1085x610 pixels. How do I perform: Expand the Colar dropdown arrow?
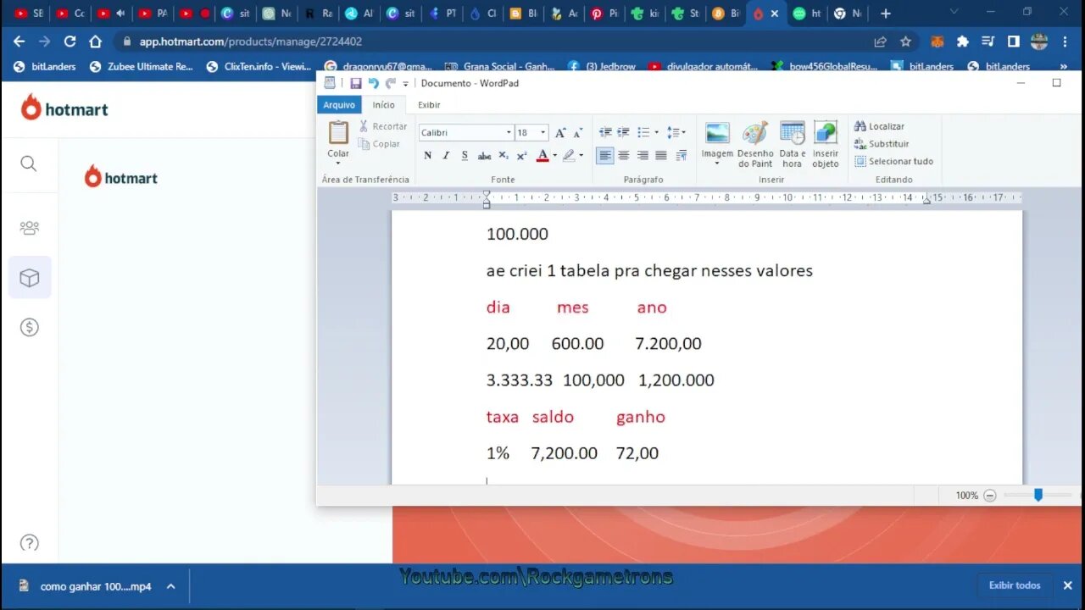tap(338, 163)
